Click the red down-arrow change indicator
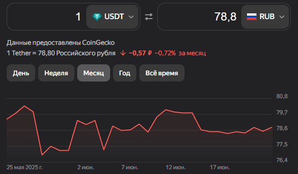The image size is (298, 174). click(x=123, y=53)
